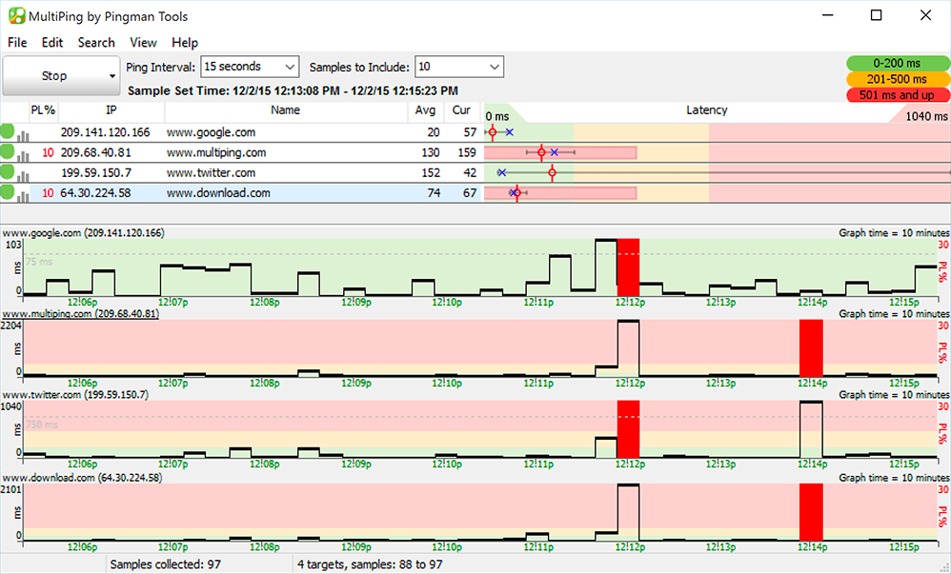Expand the Stop button dropdown arrow
The height and width of the screenshot is (574, 951).
(x=111, y=75)
